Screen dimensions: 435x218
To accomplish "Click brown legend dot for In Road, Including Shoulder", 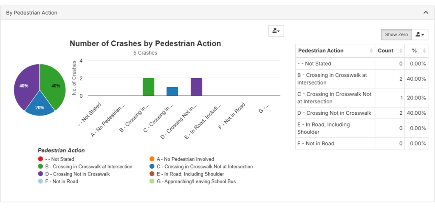I will (152, 174).
